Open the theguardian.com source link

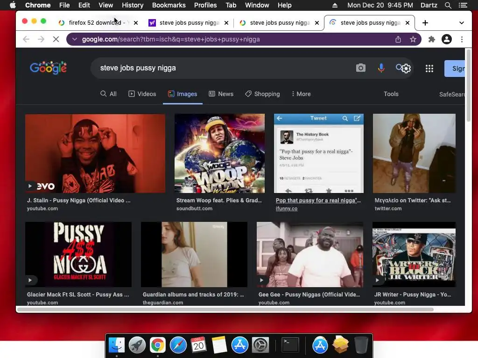[163, 303]
